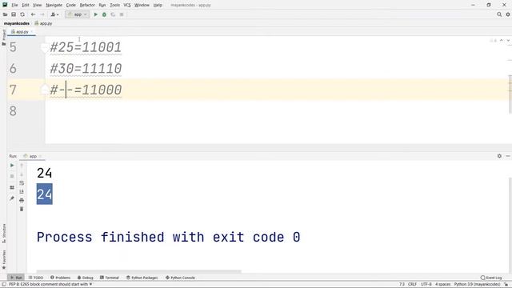Stop execution with the toolbar stop square
The width and height of the screenshot is (512, 288).
point(122,14)
